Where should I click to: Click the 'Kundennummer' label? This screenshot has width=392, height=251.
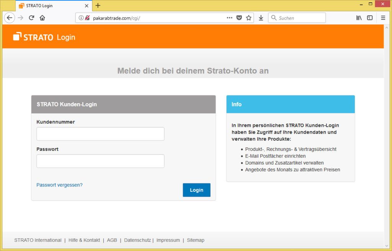(56, 122)
